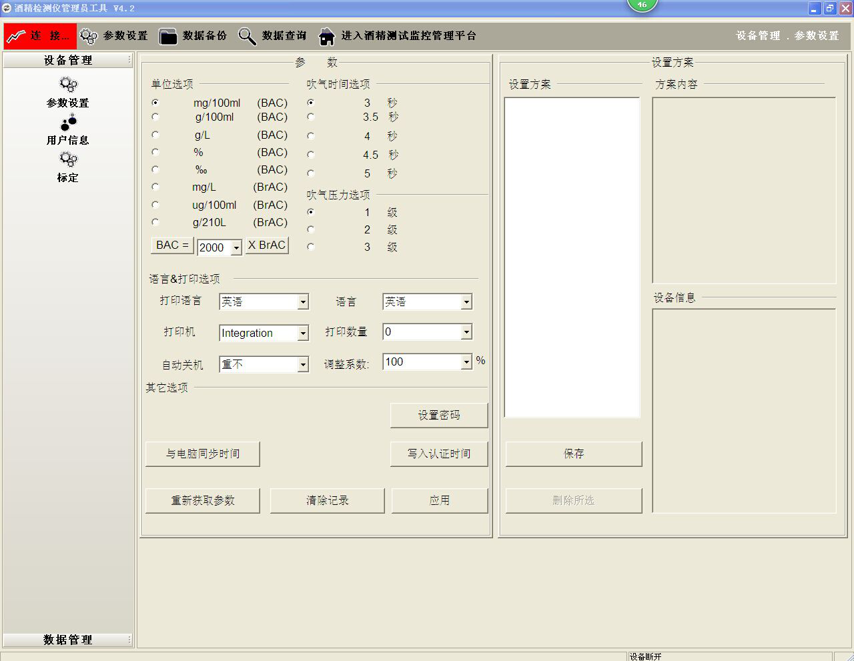The height and width of the screenshot is (661, 854).
Task: Open 标定 calibration icon in sidebar
Action: pyautogui.click(x=68, y=159)
